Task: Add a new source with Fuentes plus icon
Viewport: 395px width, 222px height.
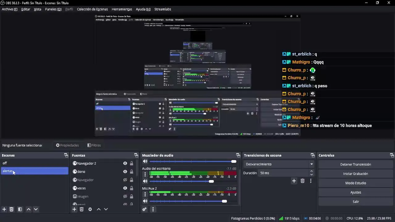Action: pos(74,209)
